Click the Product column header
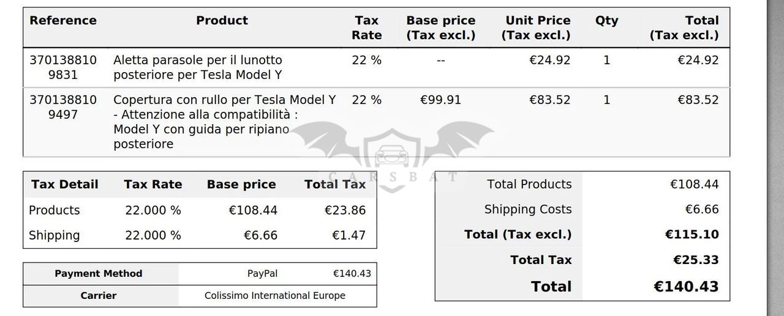This screenshot has width=784, height=316. tap(222, 21)
